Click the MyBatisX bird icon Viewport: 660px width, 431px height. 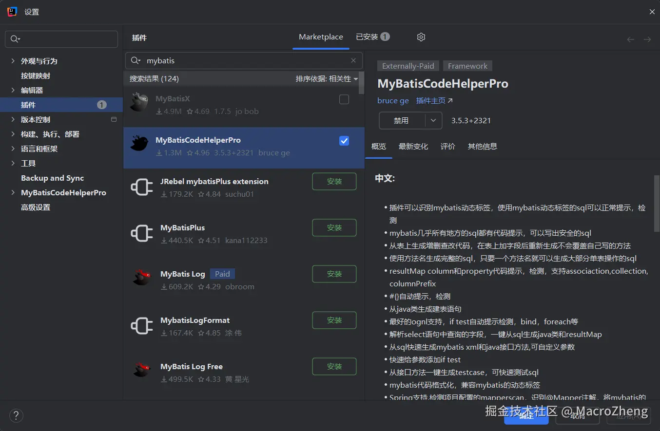tap(139, 102)
